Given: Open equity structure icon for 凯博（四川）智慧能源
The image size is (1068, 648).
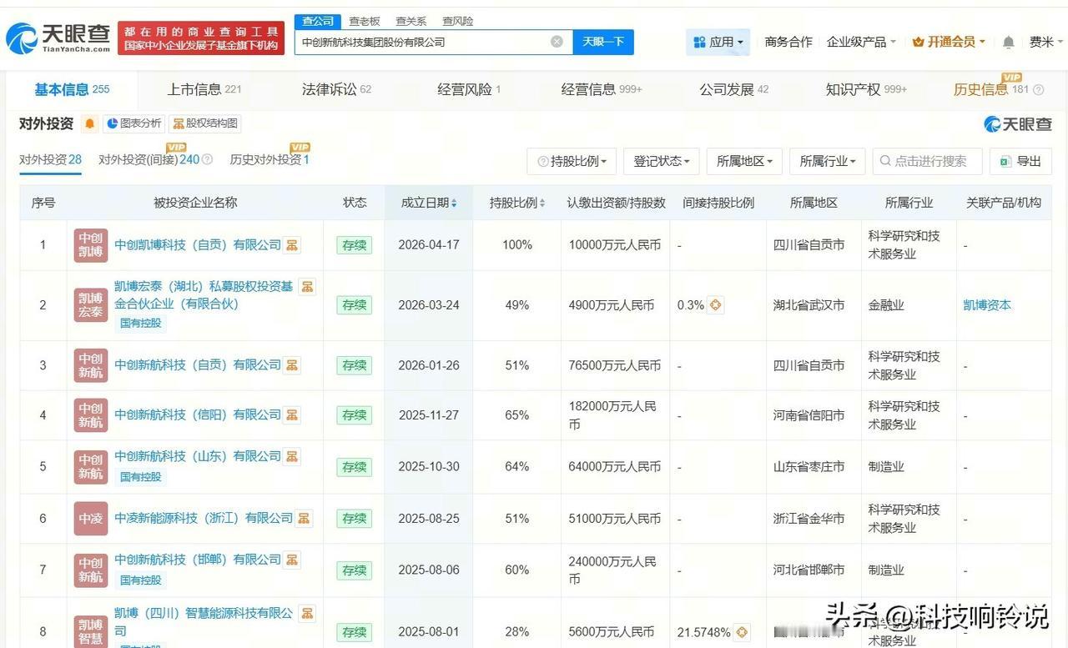Looking at the screenshot, I should coord(307,614).
